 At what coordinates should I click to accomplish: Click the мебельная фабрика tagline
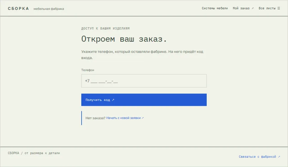click(x=49, y=9)
